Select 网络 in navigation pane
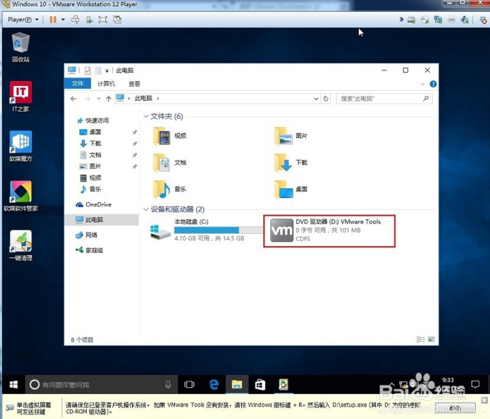This screenshot has height=419, width=490. [x=91, y=235]
